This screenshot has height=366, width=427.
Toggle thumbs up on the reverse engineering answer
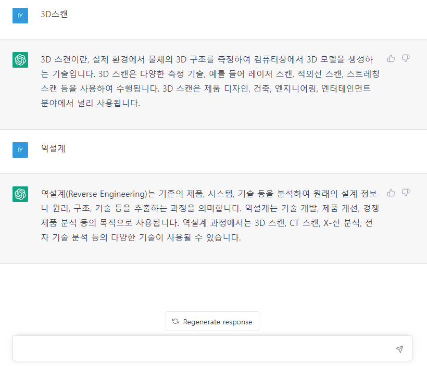391,193
